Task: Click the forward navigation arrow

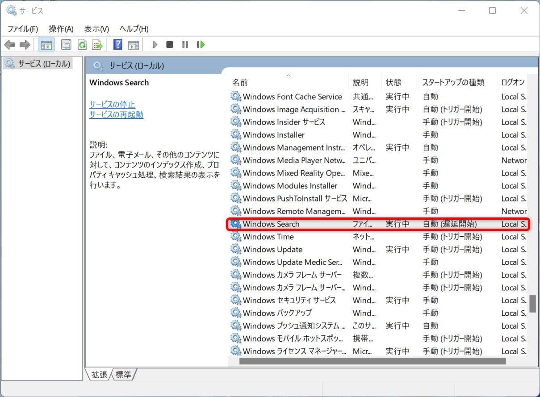Action: coord(25,44)
